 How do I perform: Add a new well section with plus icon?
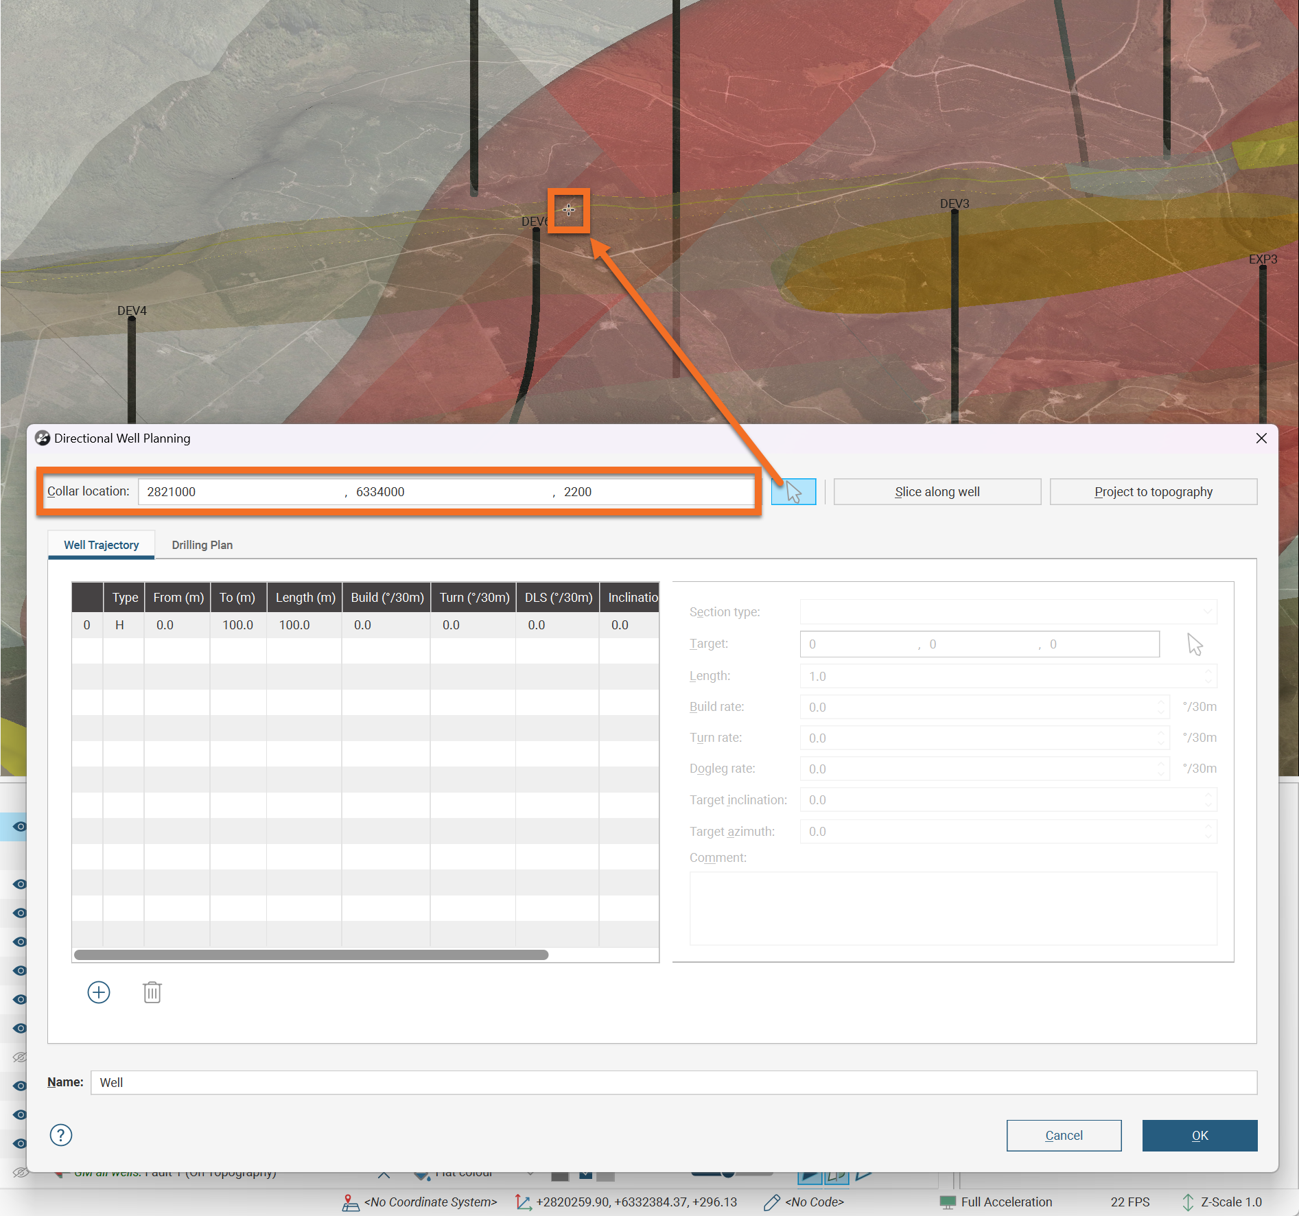coord(99,992)
